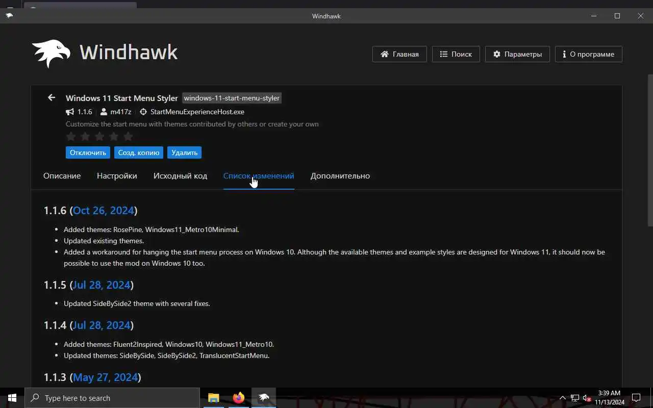The width and height of the screenshot is (653, 408).
Task: Click the 1.1.6 version heading
Action: click(90, 210)
